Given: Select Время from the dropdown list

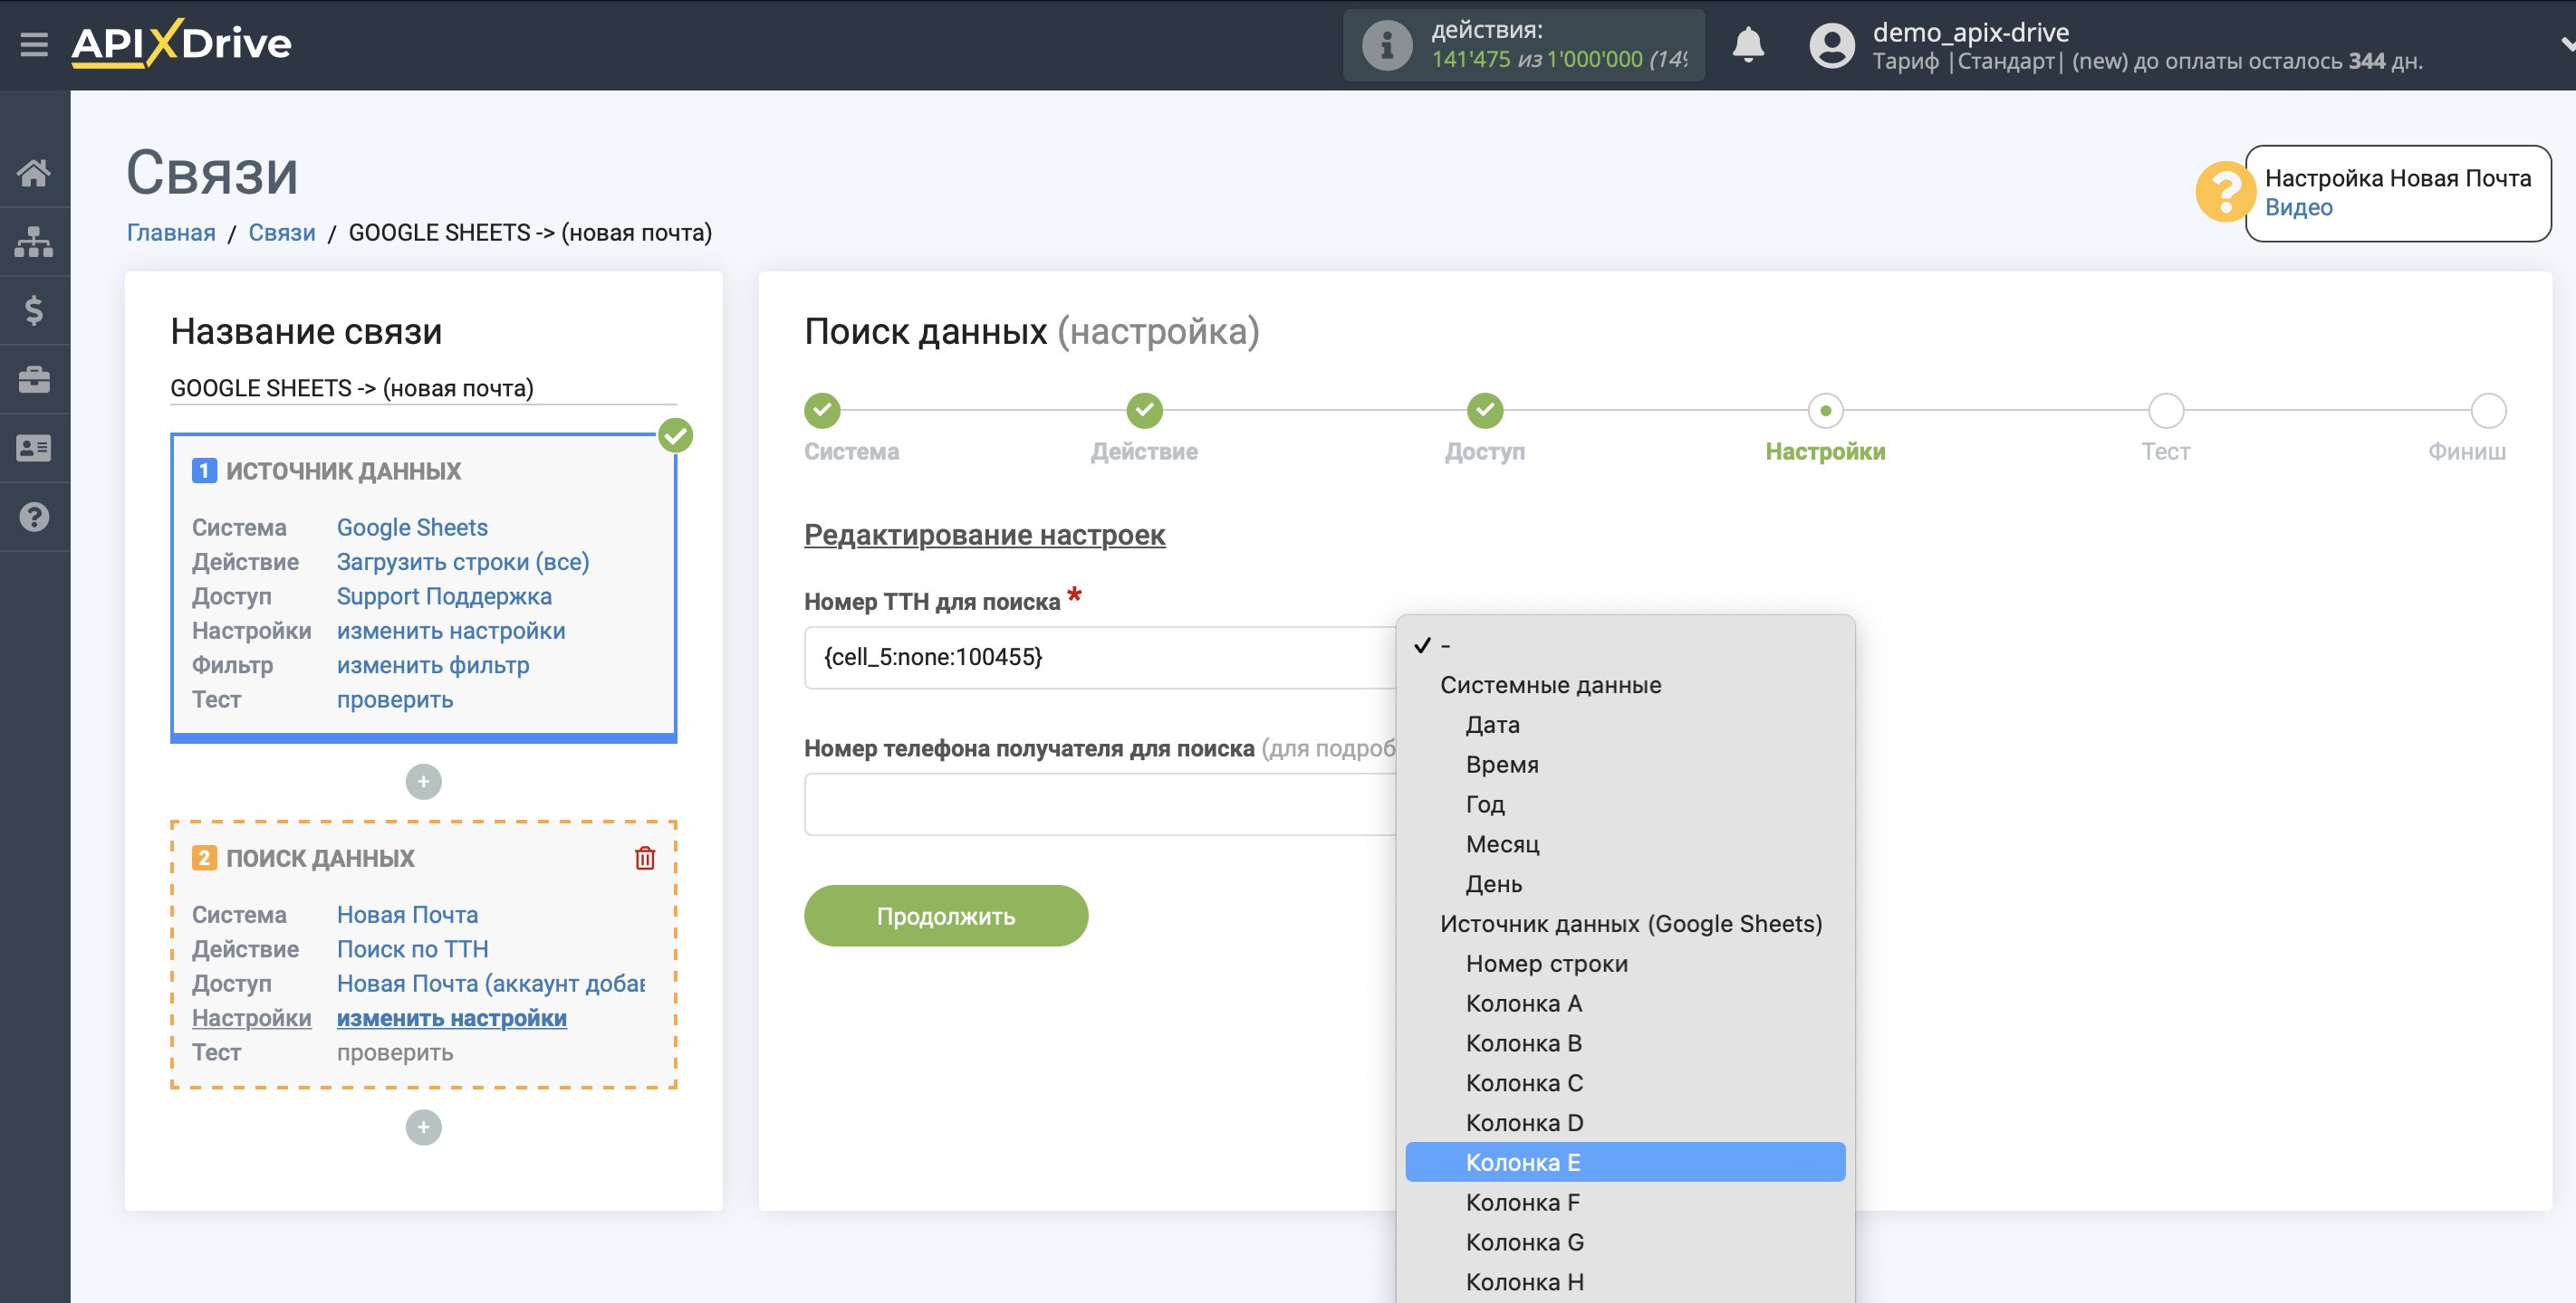Looking at the screenshot, I should (x=1625, y=766).
